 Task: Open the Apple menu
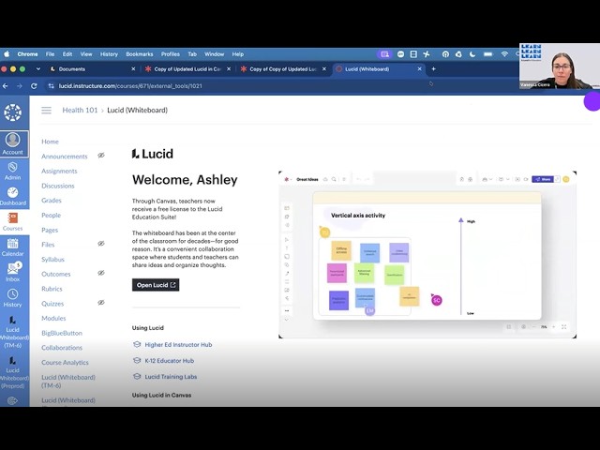[x=7, y=54]
